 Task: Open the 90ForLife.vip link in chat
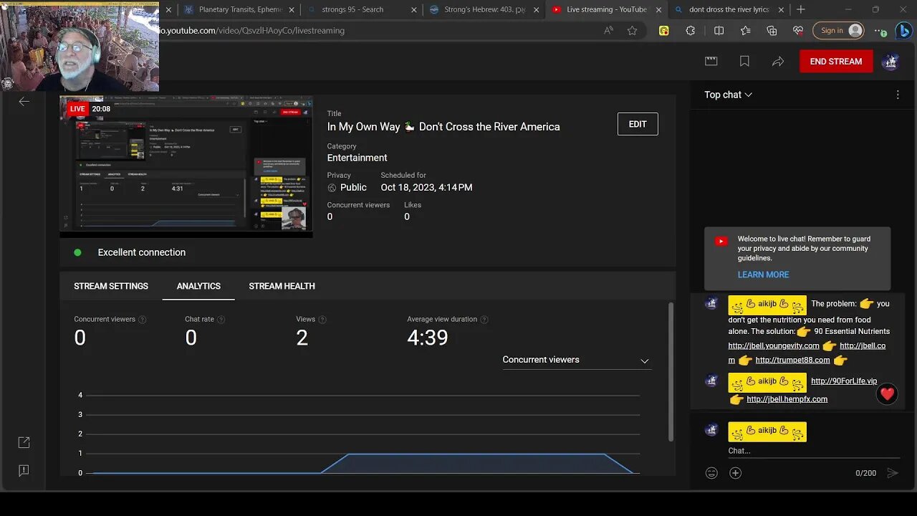844,381
